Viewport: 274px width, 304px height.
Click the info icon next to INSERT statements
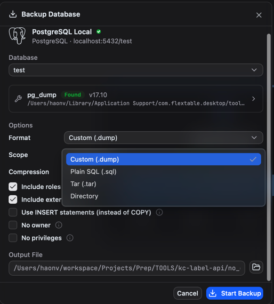(159, 212)
